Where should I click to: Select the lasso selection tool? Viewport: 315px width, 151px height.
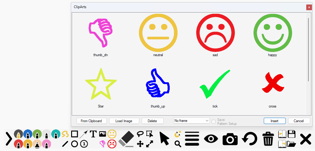140,134
